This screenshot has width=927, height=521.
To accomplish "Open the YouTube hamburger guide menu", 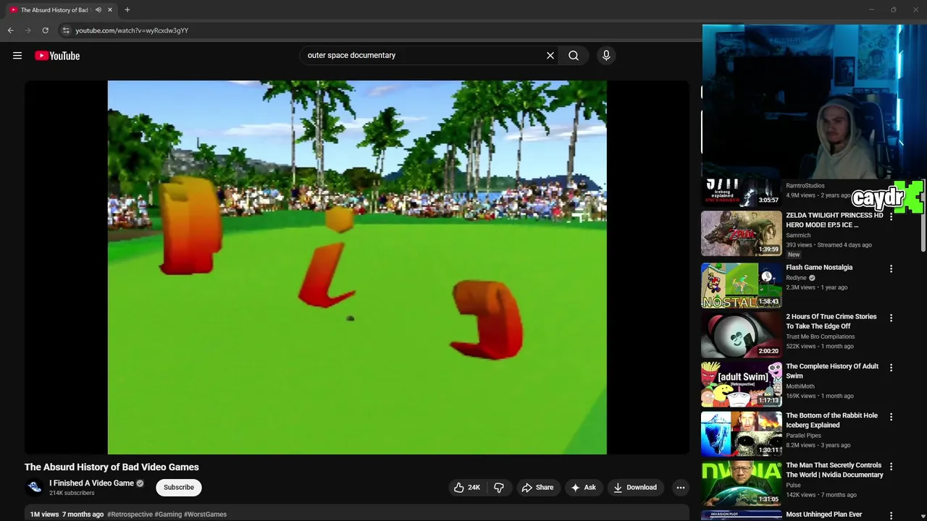I will pyautogui.click(x=17, y=56).
